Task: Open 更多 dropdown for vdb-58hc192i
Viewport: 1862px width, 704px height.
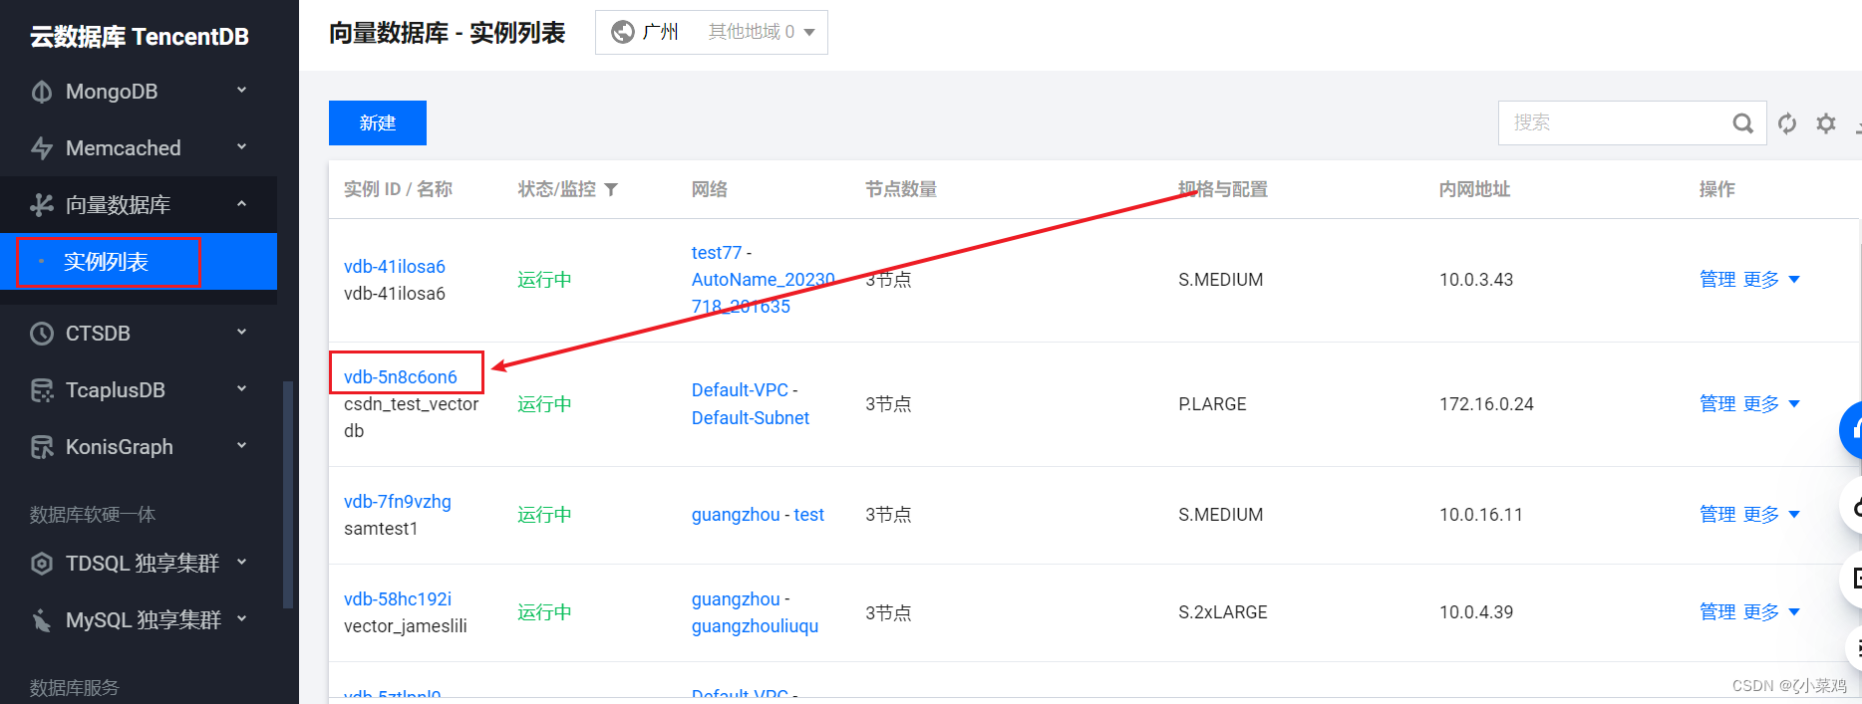Action: click(x=1771, y=612)
